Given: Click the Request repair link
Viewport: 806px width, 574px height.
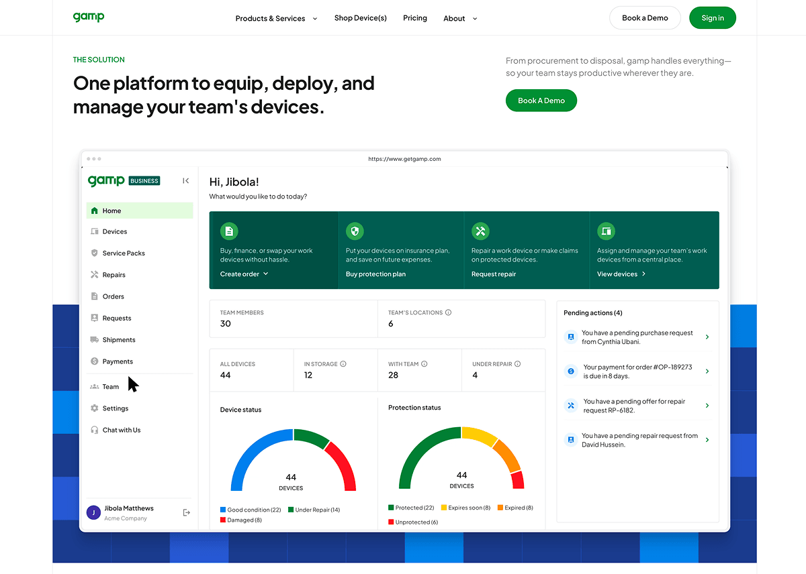Looking at the screenshot, I should 494,274.
